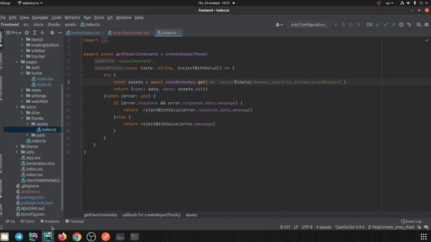Expand the utils folder

(x=17, y=152)
